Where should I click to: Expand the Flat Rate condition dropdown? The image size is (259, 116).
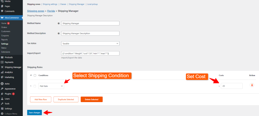(x=51, y=86)
